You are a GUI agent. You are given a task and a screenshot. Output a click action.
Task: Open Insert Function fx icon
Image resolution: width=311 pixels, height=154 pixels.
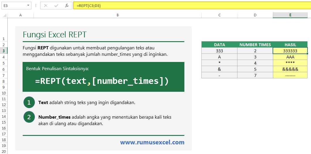(67, 6)
